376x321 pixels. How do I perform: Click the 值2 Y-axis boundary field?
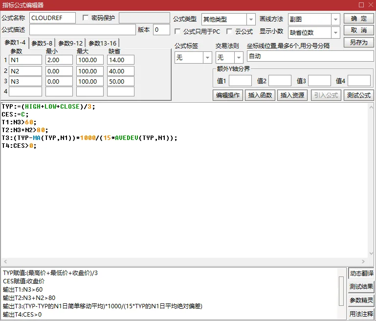point(280,81)
